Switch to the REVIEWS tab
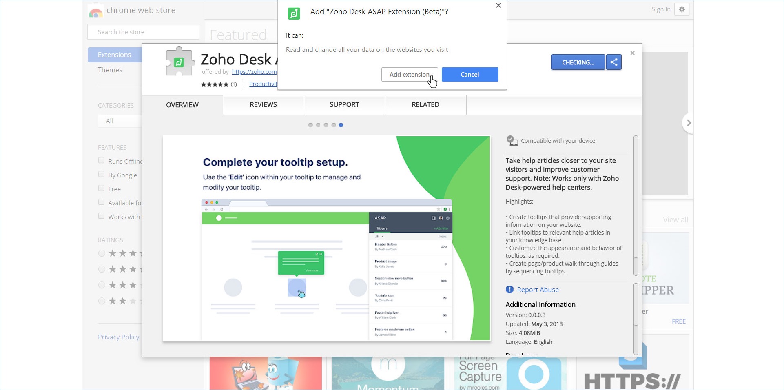The height and width of the screenshot is (390, 784). 263,105
